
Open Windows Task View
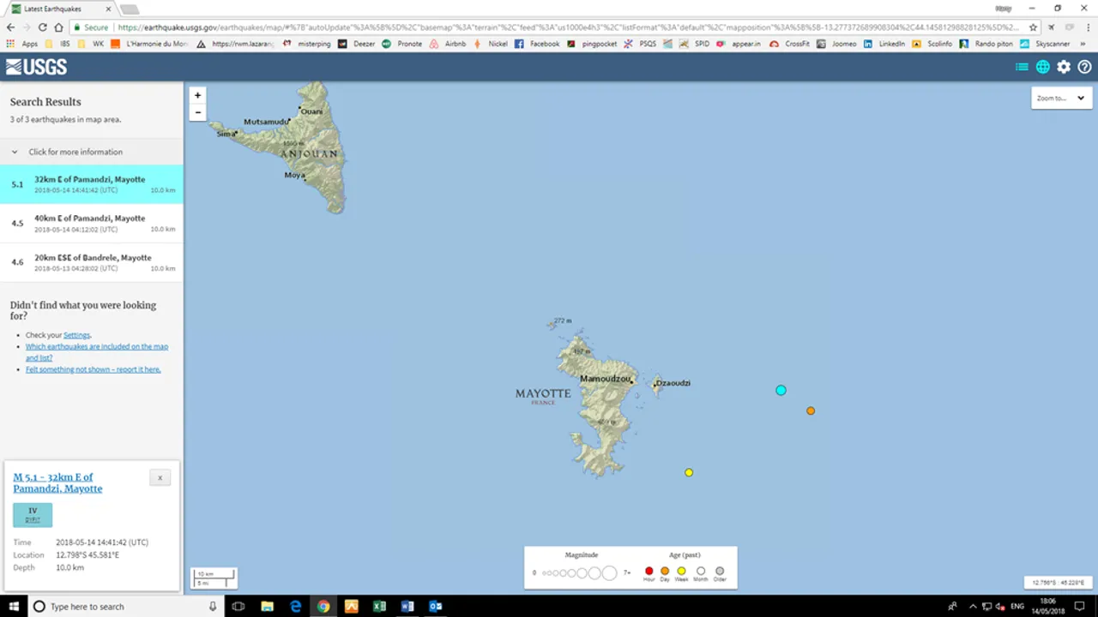coord(238,606)
